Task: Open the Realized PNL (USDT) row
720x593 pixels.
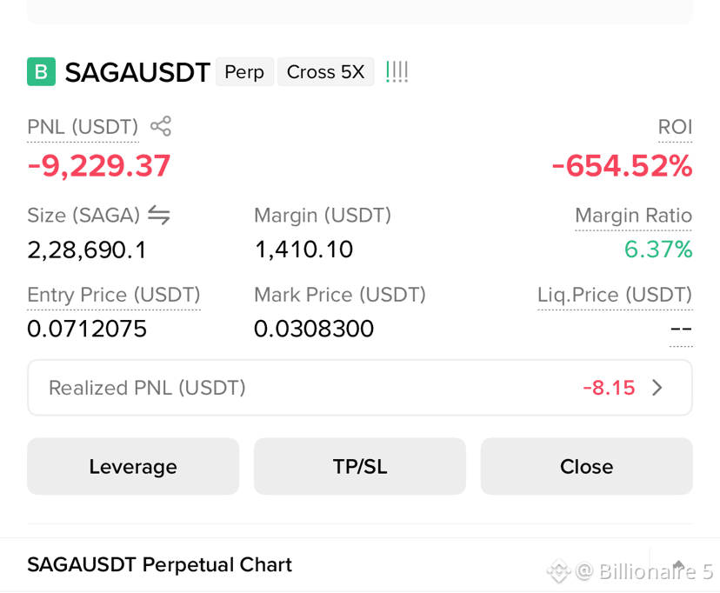Action: pos(360,388)
